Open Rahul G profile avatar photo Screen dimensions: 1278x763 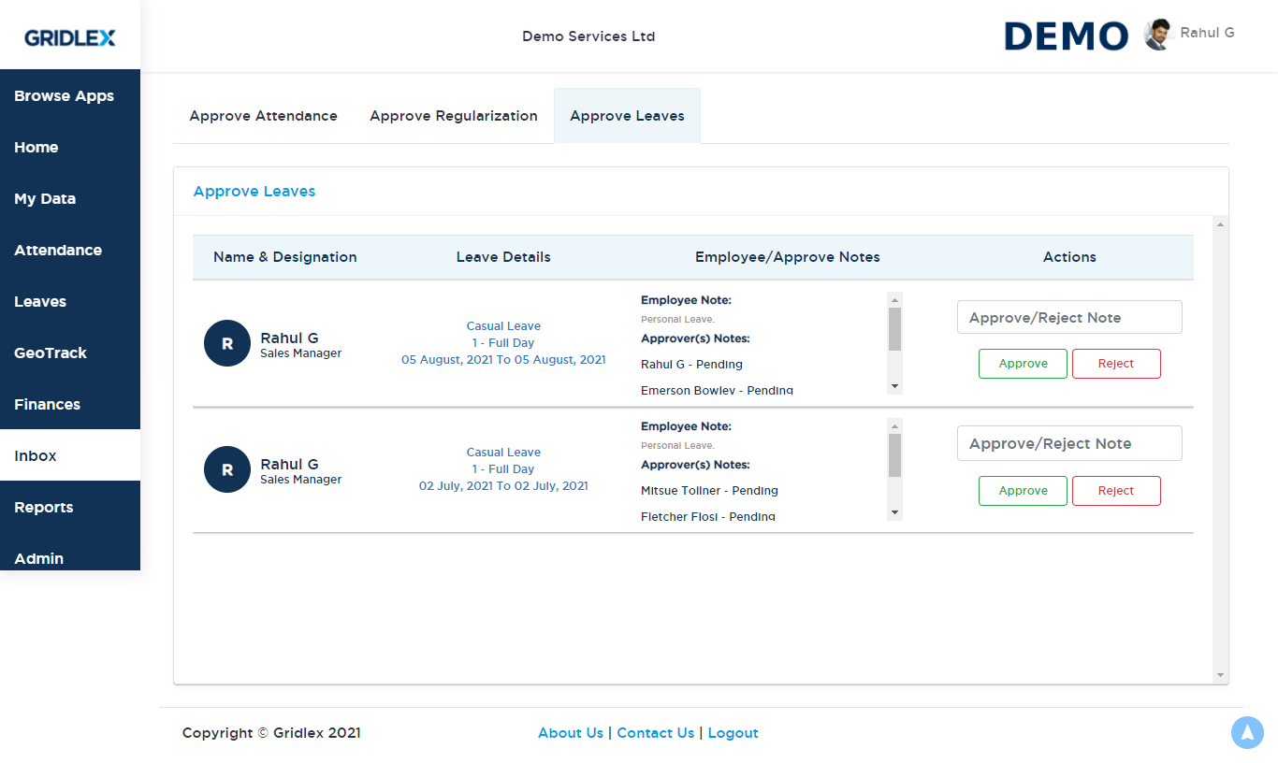tap(1158, 35)
